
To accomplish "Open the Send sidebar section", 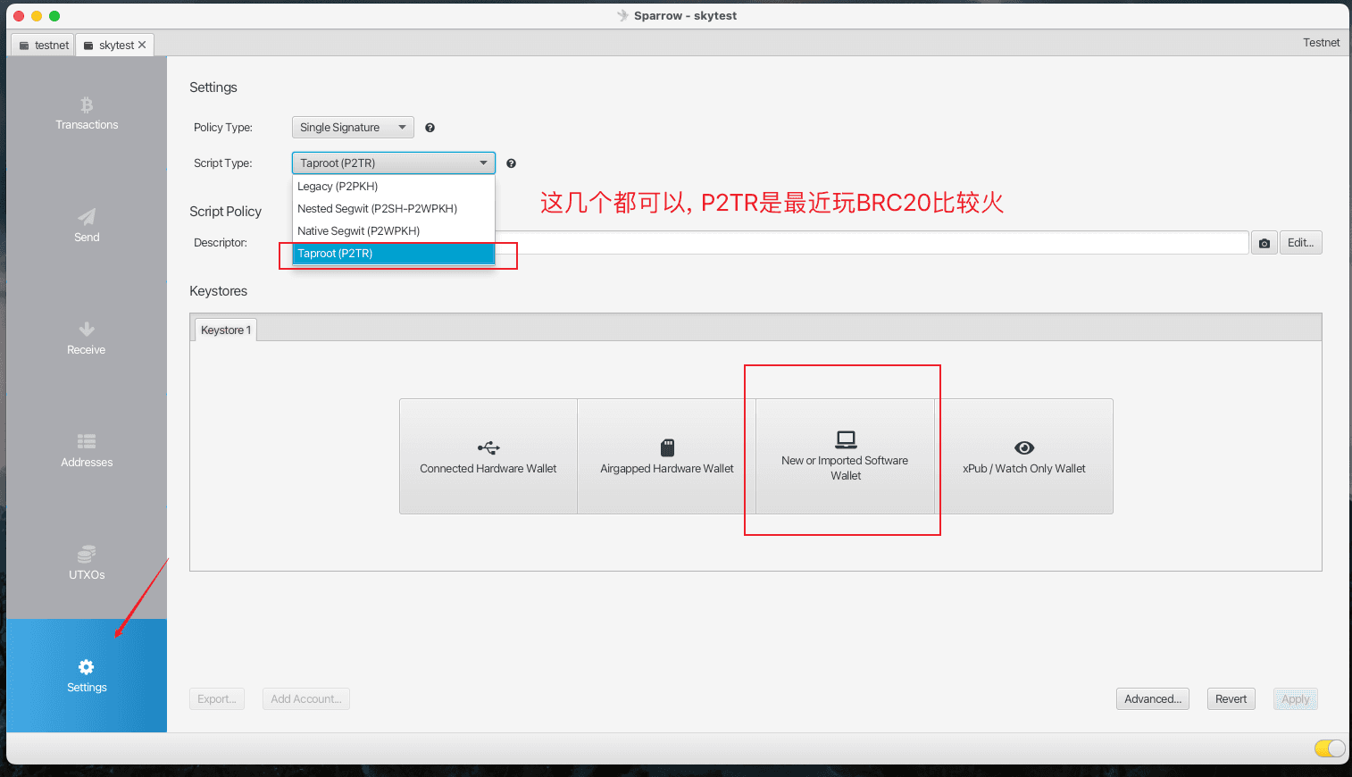I will [87, 226].
